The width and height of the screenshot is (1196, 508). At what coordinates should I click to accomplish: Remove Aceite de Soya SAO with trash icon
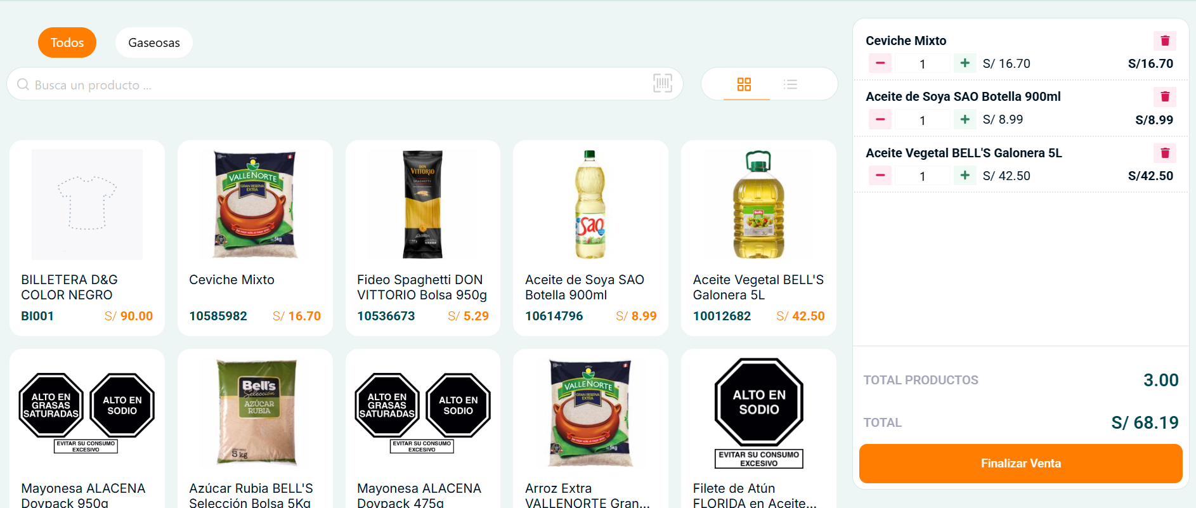click(x=1164, y=97)
